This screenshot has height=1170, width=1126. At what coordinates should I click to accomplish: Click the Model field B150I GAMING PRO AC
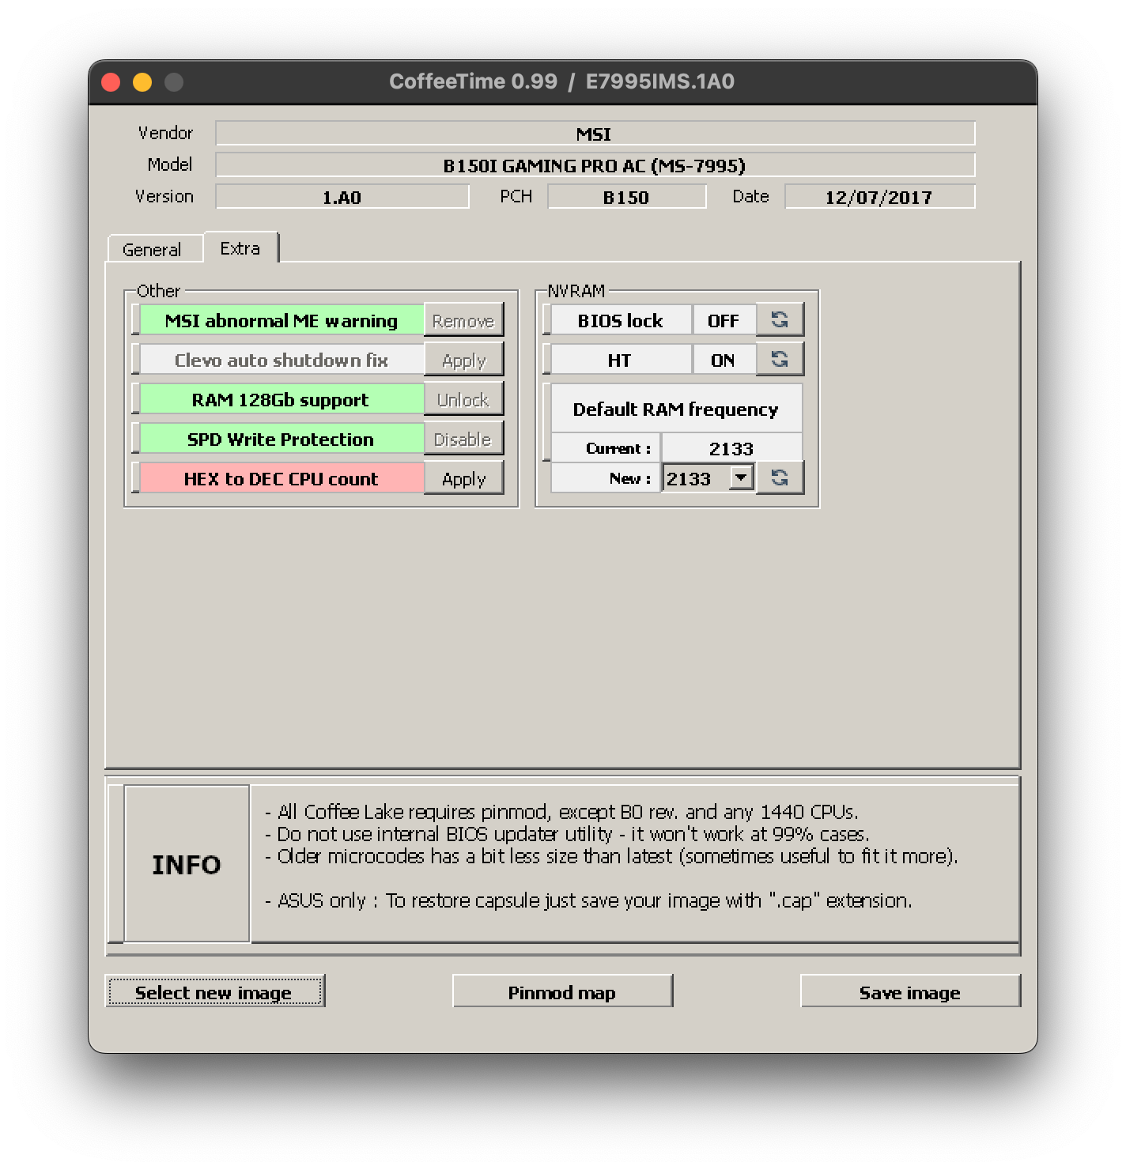click(x=595, y=164)
